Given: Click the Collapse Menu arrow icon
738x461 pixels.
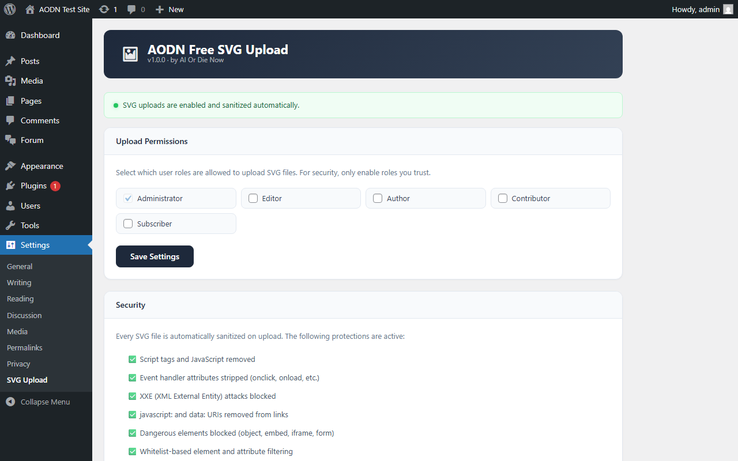Looking at the screenshot, I should [10, 402].
